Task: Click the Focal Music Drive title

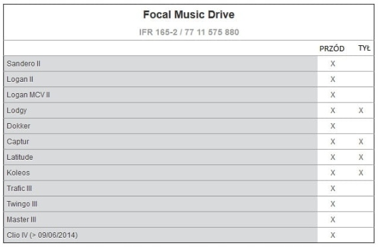Action: pyautogui.click(x=189, y=15)
